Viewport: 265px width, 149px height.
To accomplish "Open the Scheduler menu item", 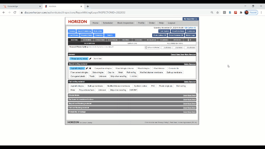I will tap(108, 23).
